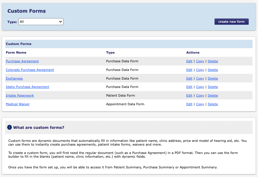Viewport: 258px width, 177px height.
Task: Copy the Medical Waiver form
Action: [x=200, y=104]
